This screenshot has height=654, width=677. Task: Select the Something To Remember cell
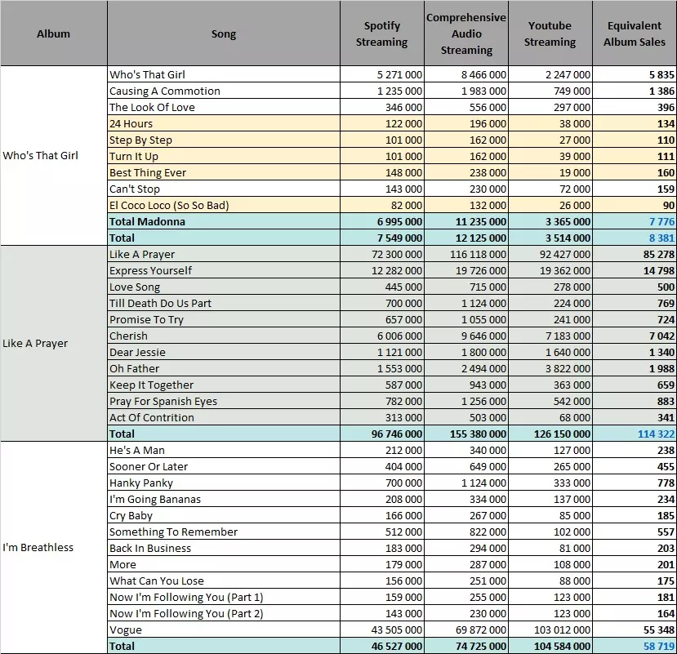click(x=224, y=532)
